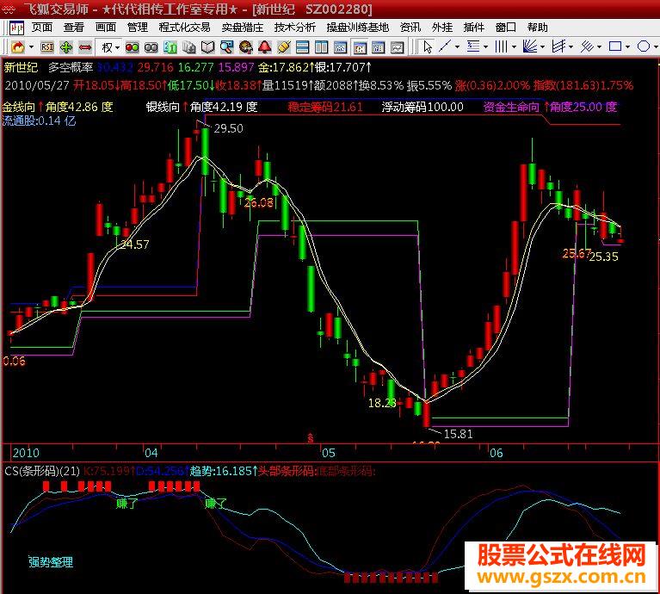
Task: Click the green cross arrows icon
Action: click(x=66, y=47)
